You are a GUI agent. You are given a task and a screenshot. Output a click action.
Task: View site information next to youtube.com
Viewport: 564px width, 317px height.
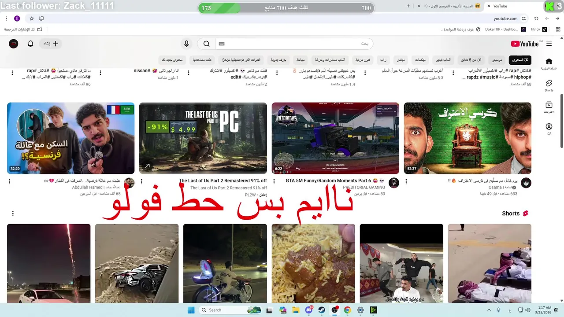coord(524,18)
